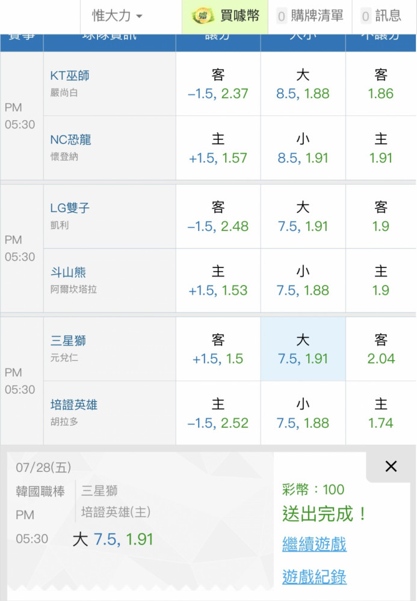Select 大 8.5, 1.88 for the KT巫師 game
This screenshot has width=417, height=601.
(x=303, y=84)
